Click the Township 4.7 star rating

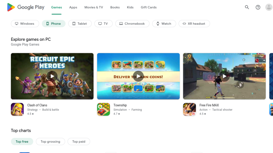(x=117, y=114)
